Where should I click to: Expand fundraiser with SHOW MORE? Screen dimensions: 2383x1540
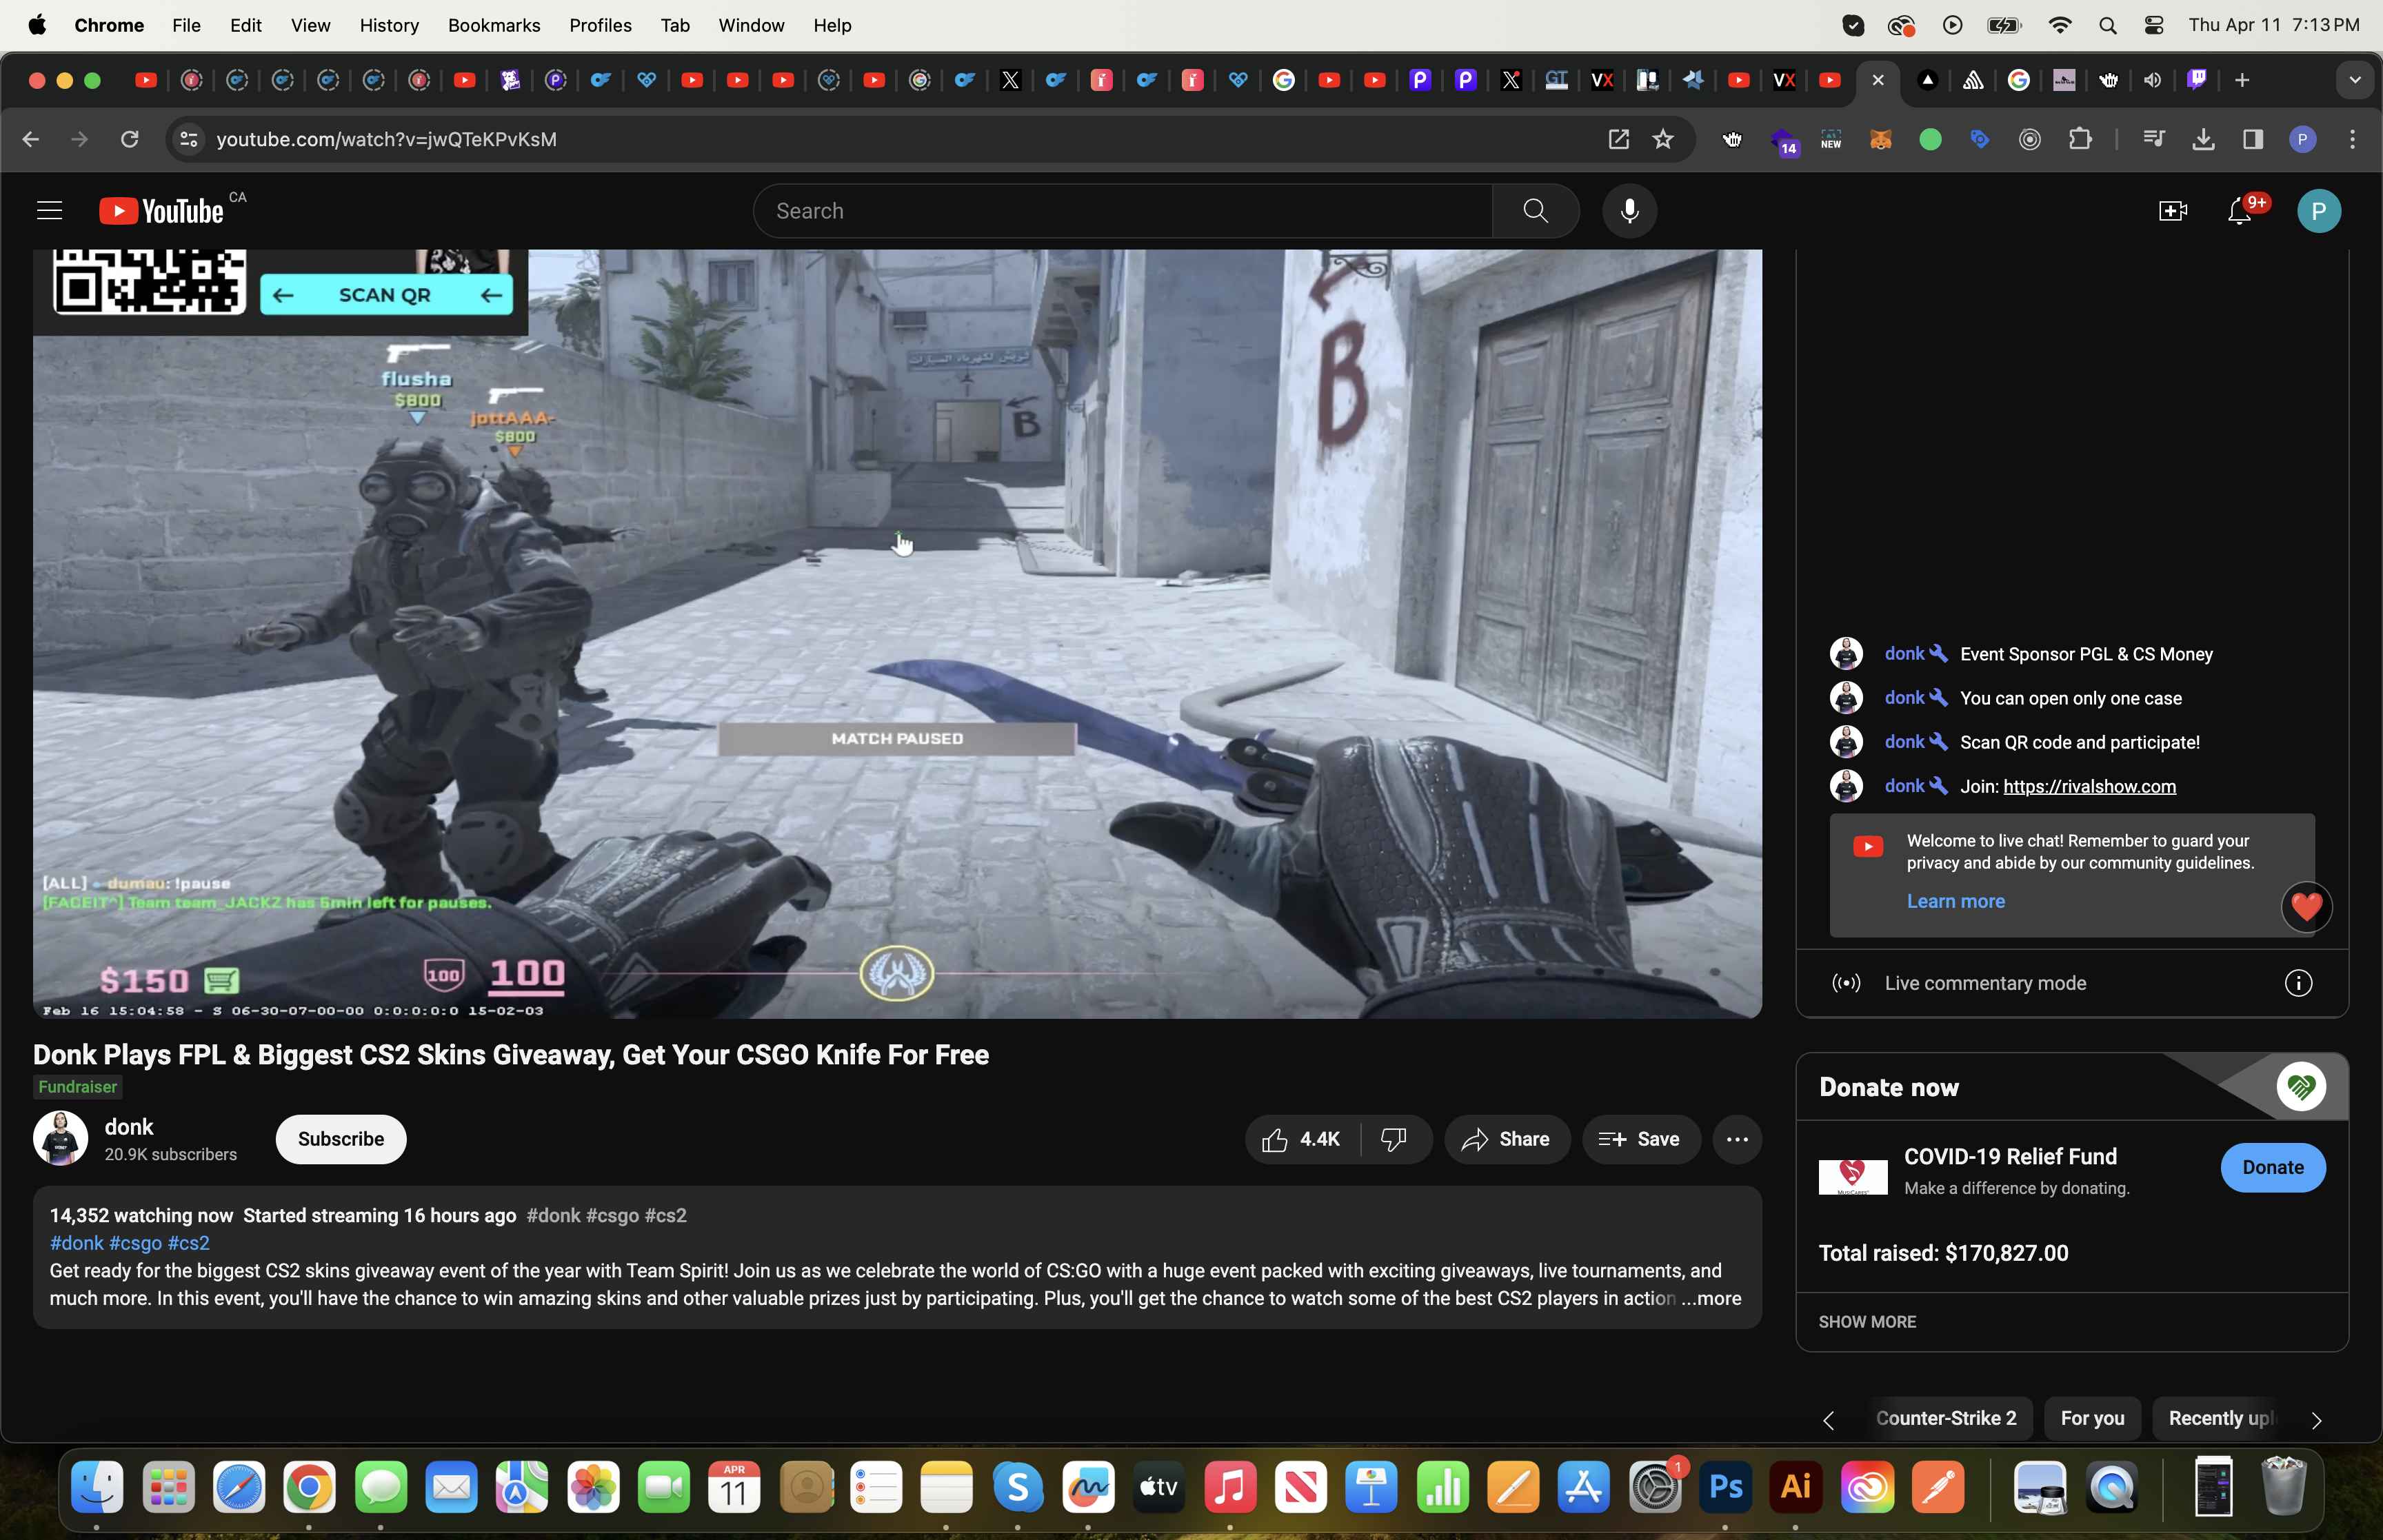[1867, 1322]
